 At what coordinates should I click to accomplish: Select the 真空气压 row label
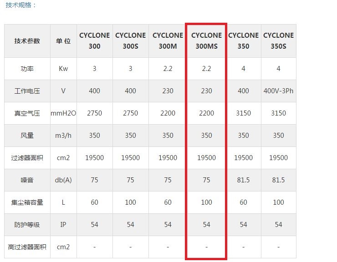pos(27,113)
